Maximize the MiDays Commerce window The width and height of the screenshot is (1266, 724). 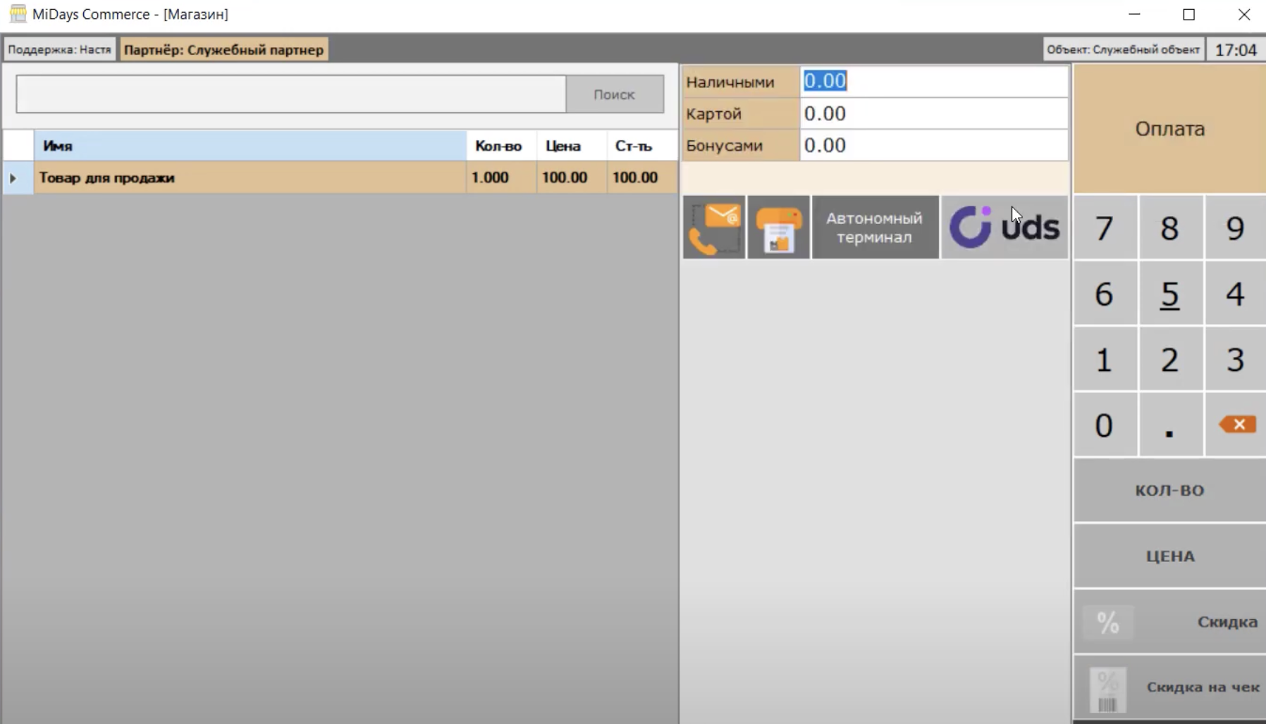pos(1189,14)
